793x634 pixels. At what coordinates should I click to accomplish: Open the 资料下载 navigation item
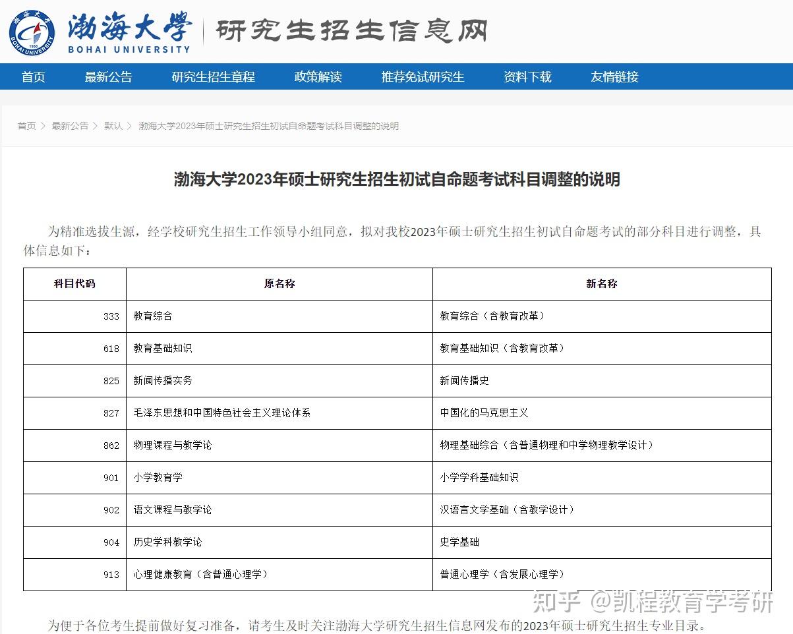tap(526, 77)
